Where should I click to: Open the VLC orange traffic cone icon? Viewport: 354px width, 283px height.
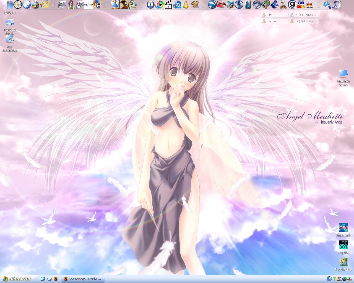coord(186,4)
